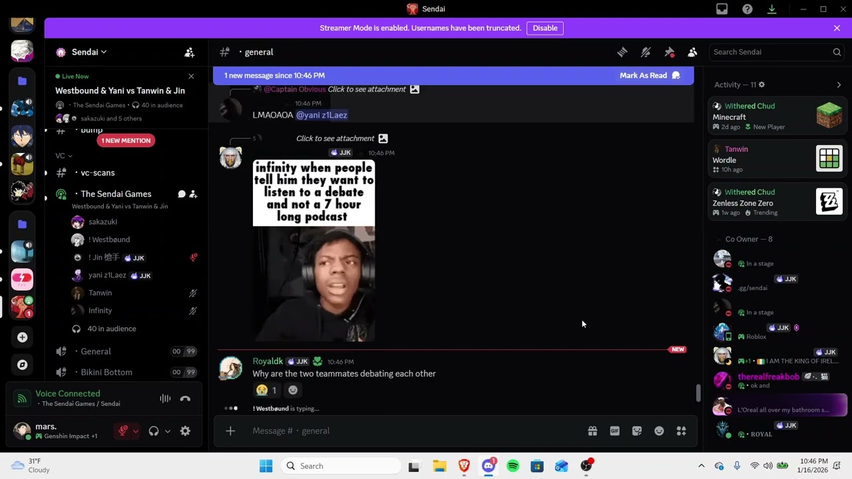The height and width of the screenshot is (479, 852).
Task: Open Discord inbox icon in title bar
Action: click(722, 9)
